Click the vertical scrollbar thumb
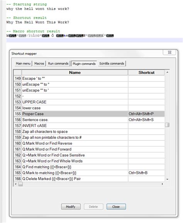 pos(167,125)
